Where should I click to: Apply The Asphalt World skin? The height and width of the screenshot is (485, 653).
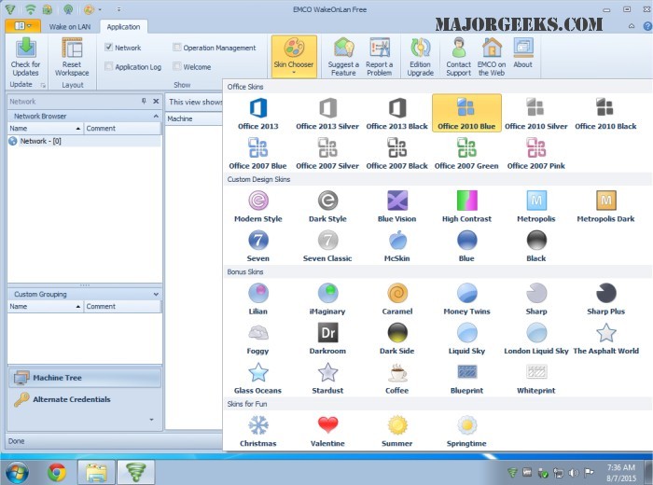click(x=605, y=339)
